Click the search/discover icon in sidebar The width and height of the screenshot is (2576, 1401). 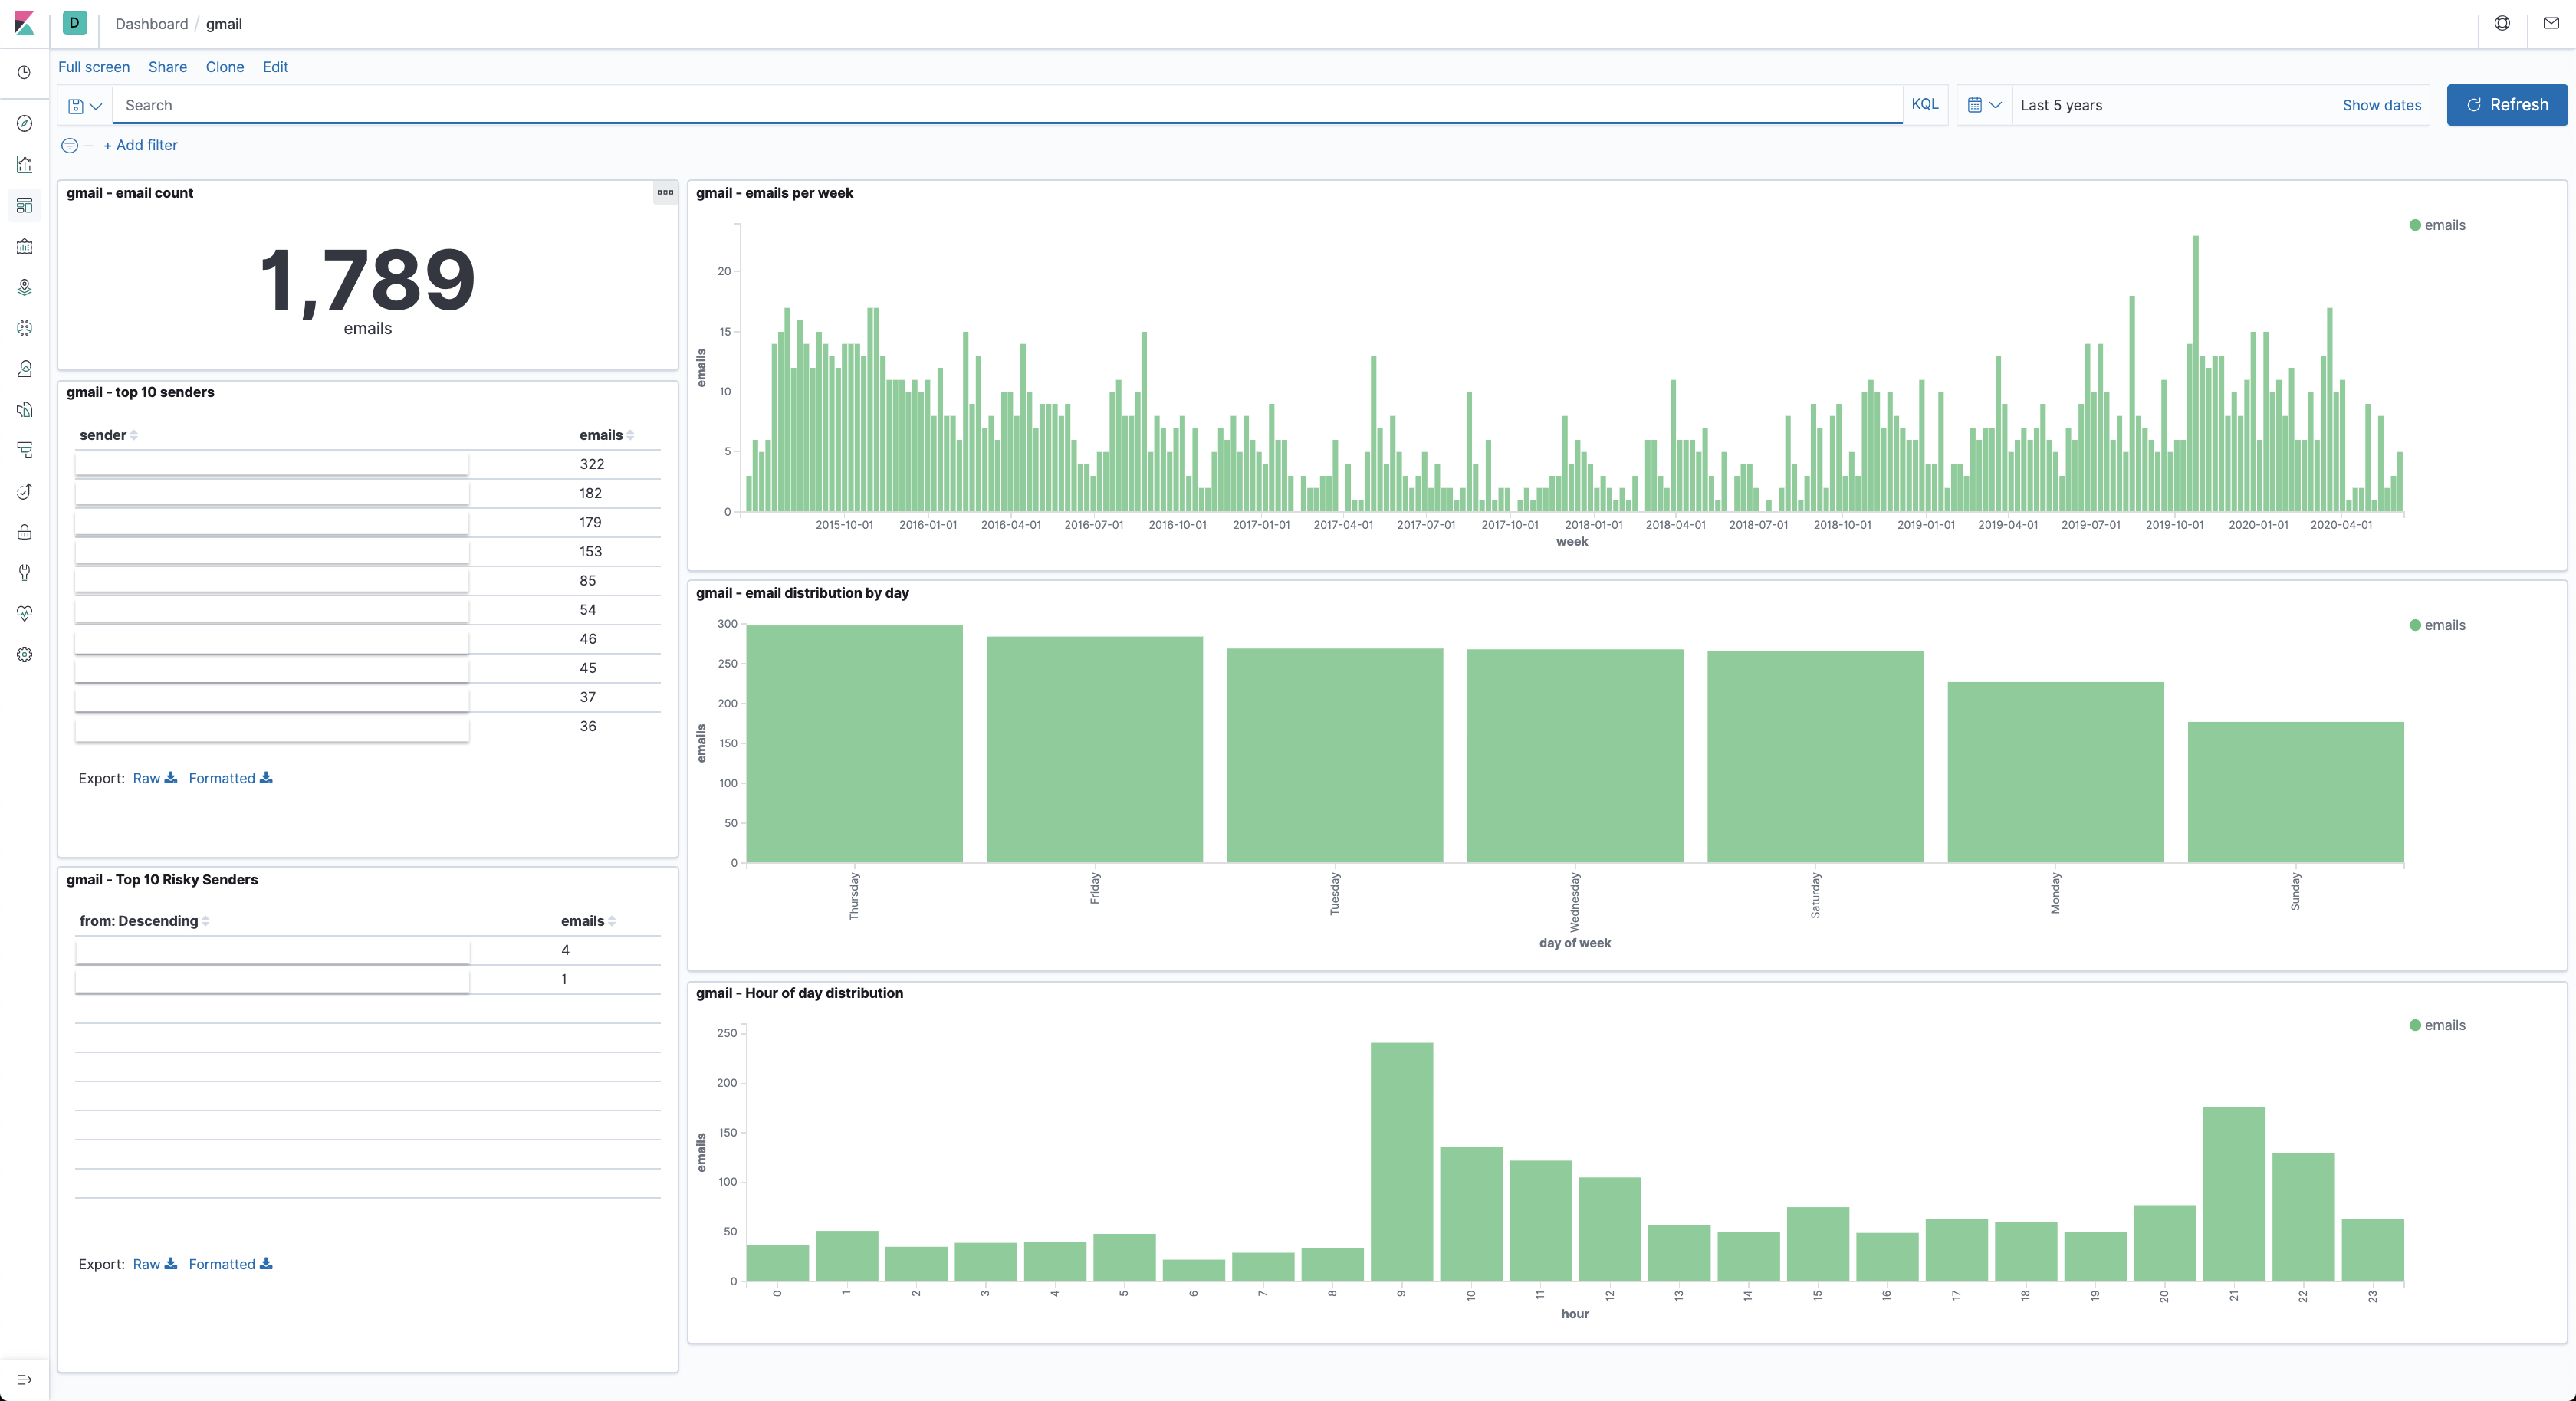25,123
